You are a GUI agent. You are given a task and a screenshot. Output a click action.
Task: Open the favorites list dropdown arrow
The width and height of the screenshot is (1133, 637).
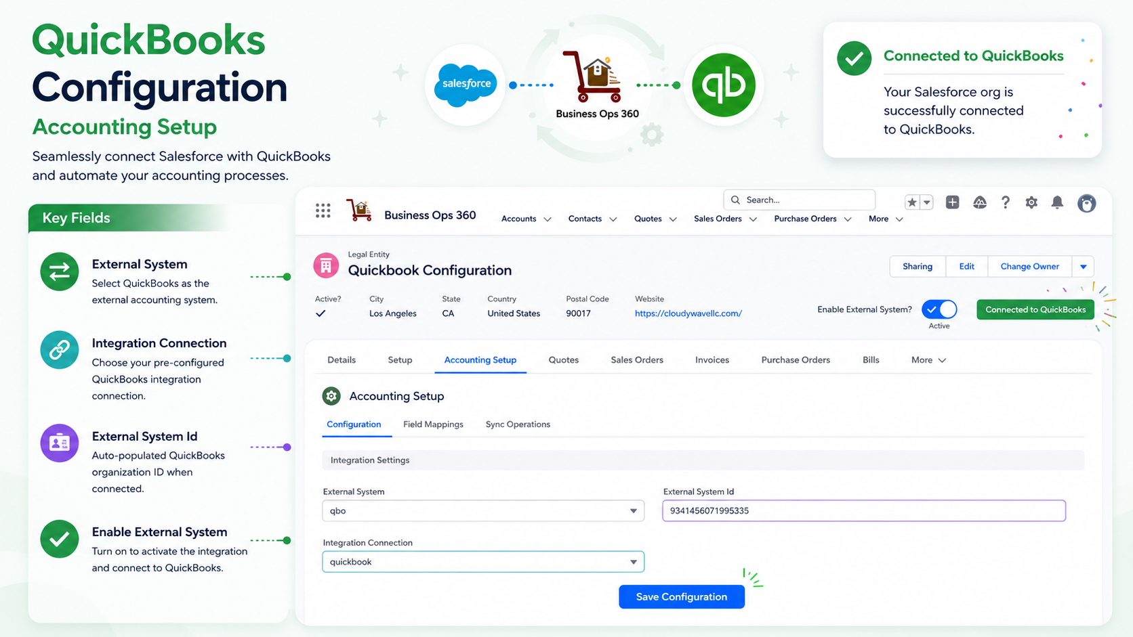(x=927, y=202)
